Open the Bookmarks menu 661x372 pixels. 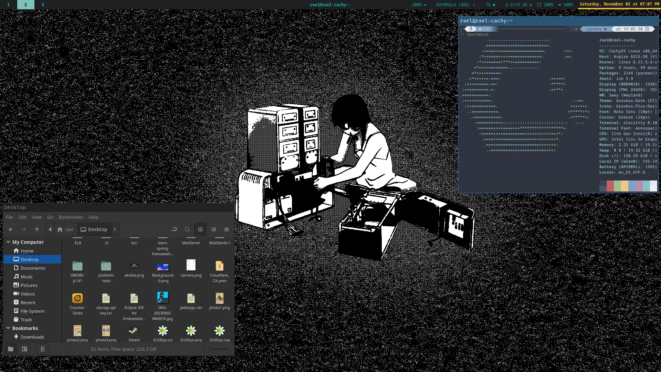(71, 217)
